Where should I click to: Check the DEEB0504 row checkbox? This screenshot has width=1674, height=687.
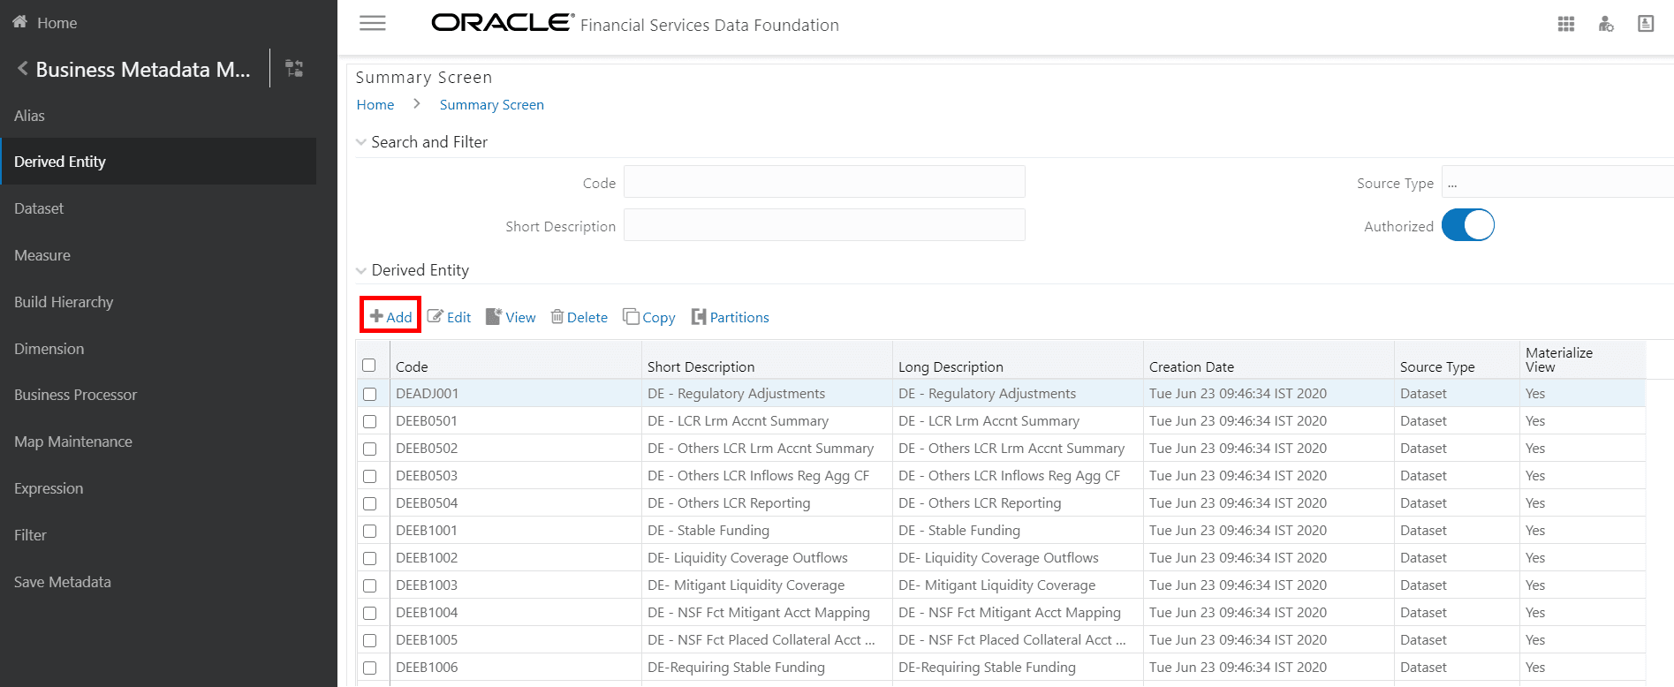pyautogui.click(x=369, y=503)
